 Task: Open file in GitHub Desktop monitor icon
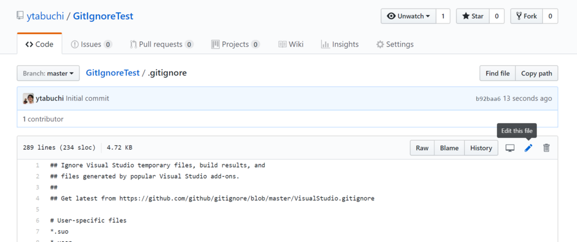click(509, 148)
